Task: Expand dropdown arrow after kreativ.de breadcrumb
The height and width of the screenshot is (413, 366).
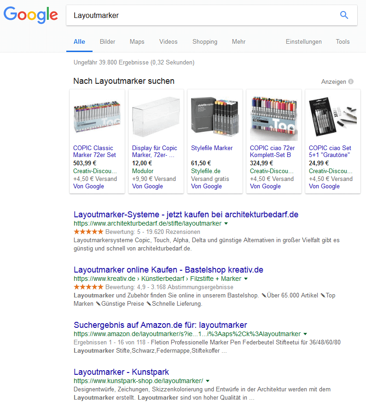Action: pos(246,279)
